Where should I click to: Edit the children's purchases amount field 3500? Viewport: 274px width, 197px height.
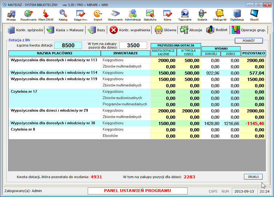pyautogui.click(x=133, y=45)
